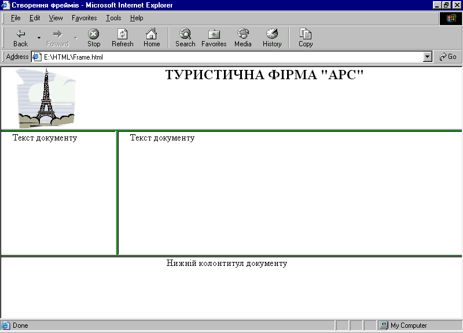
Task: Open the Tools menu
Action: point(113,18)
